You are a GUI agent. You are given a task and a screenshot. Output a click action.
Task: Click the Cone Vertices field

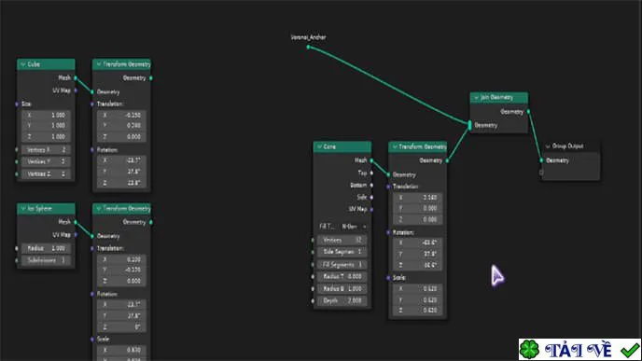pyautogui.click(x=342, y=240)
